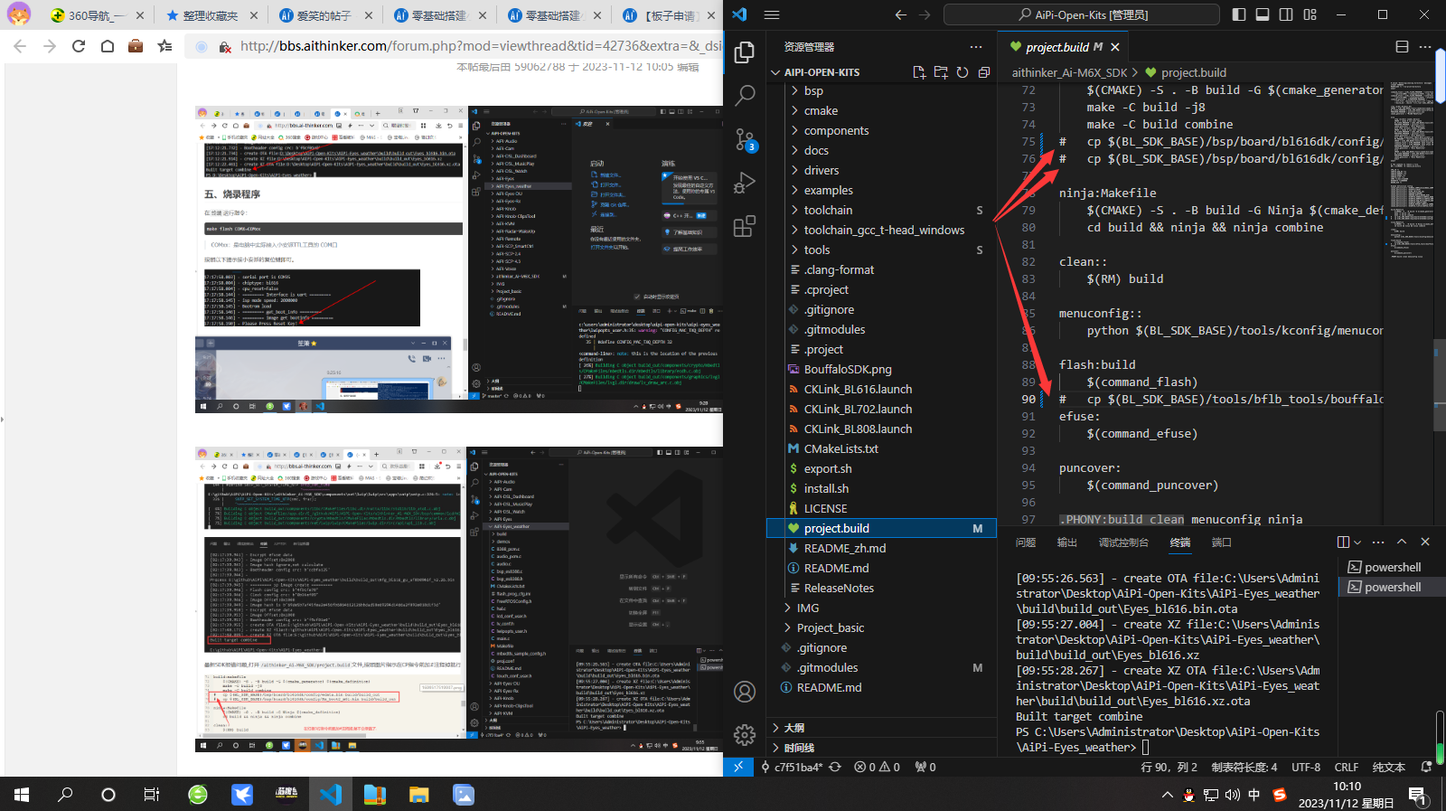Synchronize changes icon in status bar

tap(835, 767)
